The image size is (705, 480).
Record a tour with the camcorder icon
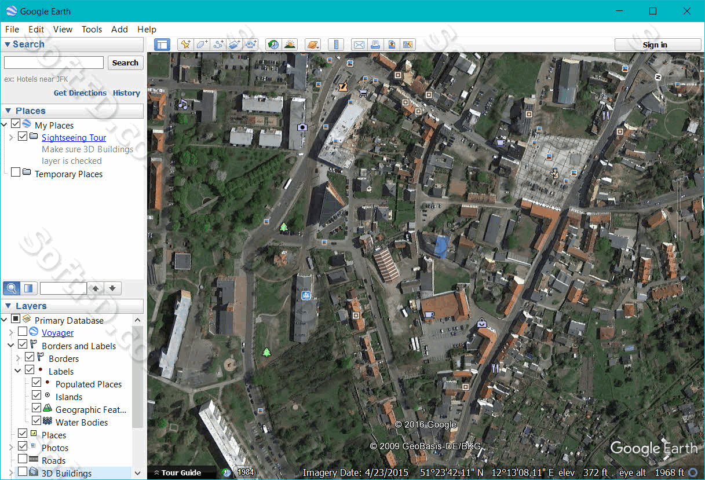pyautogui.click(x=251, y=45)
